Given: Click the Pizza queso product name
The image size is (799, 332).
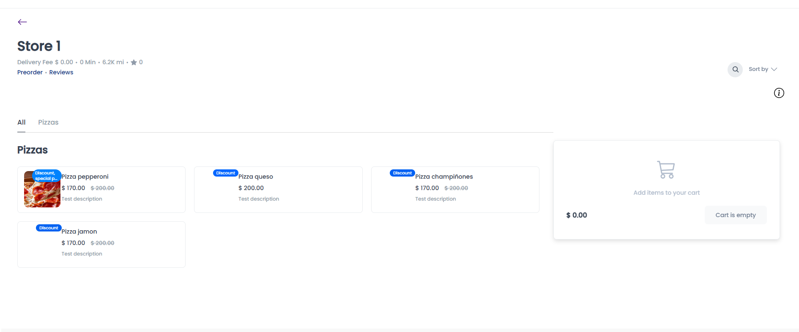Looking at the screenshot, I should pyautogui.click(x=256, y=177).
